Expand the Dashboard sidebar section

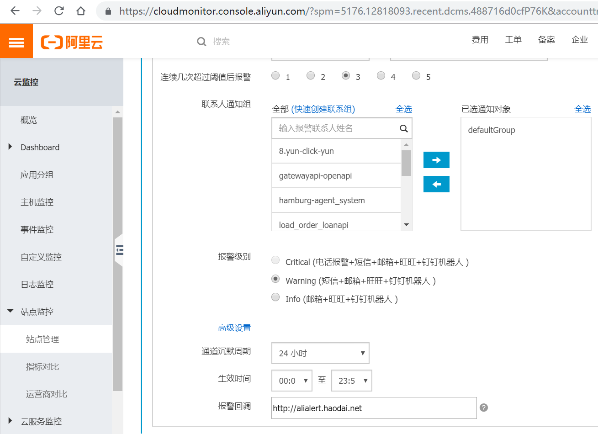click(10, 147)
